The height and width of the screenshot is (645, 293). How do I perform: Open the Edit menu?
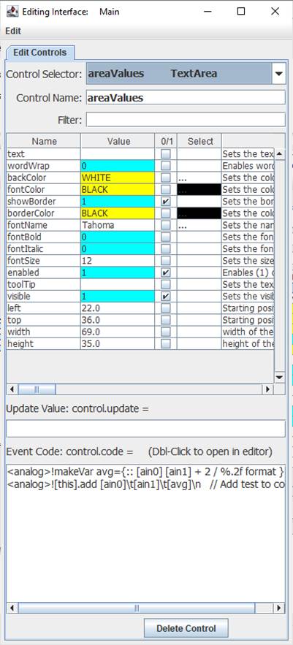click(x=13, y=31)
